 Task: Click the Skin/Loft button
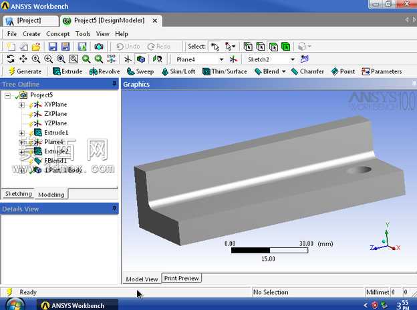tap(178, 71)
